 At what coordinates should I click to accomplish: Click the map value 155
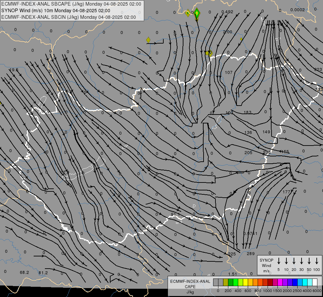click(x=285, y=152)
